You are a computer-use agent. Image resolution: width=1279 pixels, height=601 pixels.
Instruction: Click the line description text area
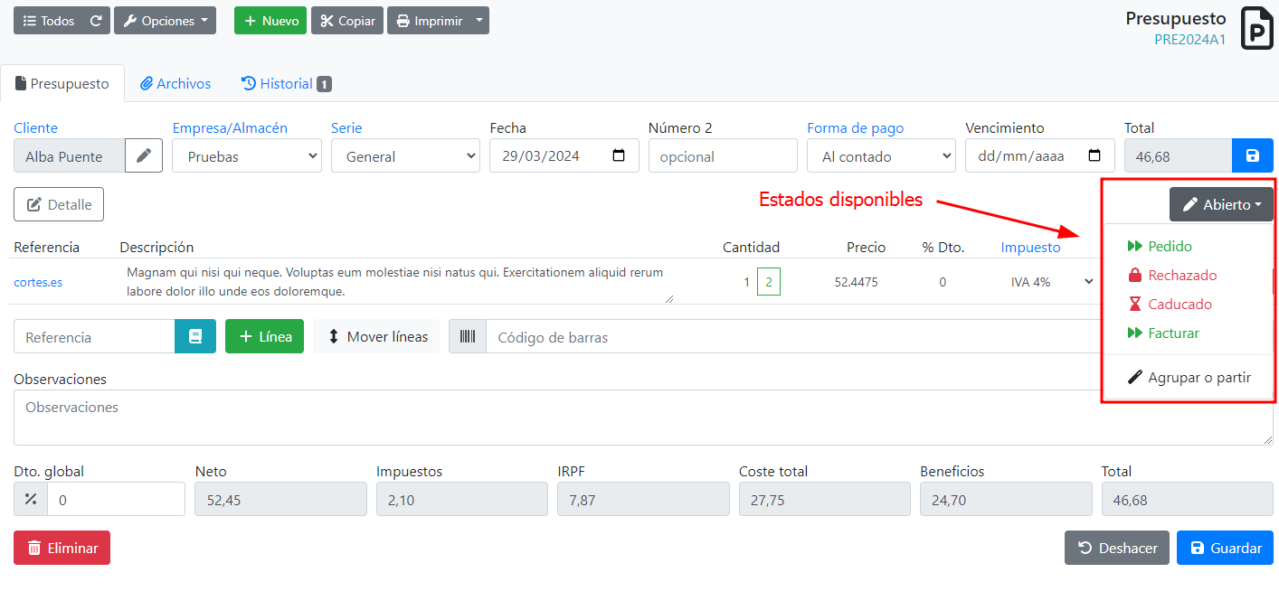click(x=396, y=282)
